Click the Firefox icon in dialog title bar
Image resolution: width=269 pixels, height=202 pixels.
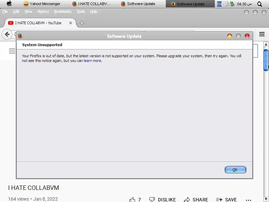coord(20,36)
